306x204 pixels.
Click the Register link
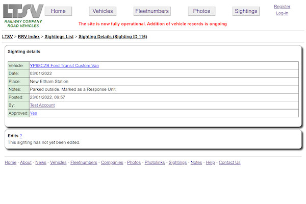[282, 7]
